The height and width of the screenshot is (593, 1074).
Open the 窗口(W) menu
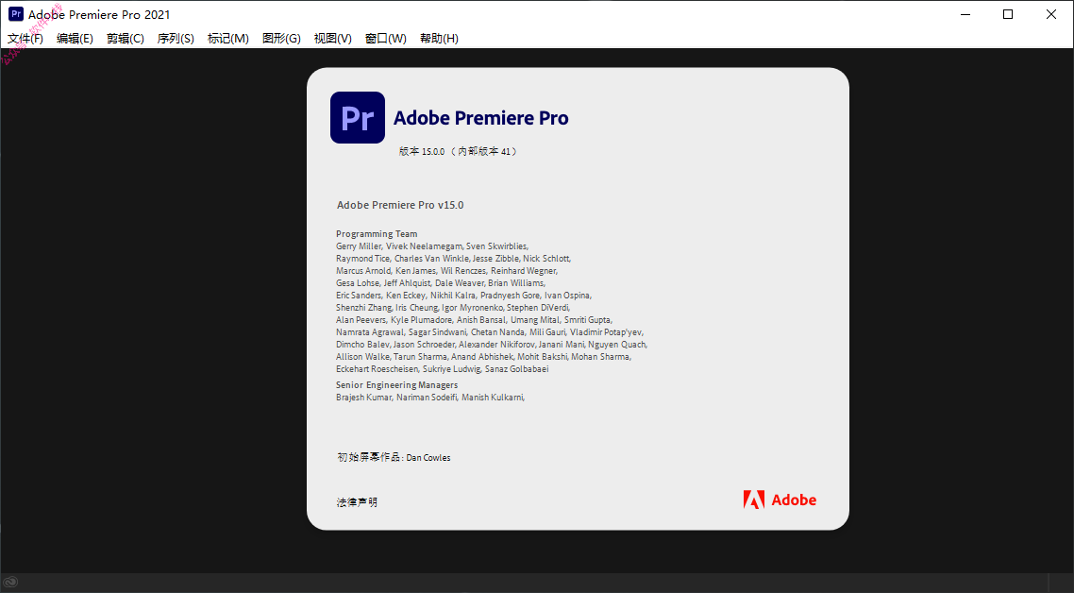tap(386, 39)
